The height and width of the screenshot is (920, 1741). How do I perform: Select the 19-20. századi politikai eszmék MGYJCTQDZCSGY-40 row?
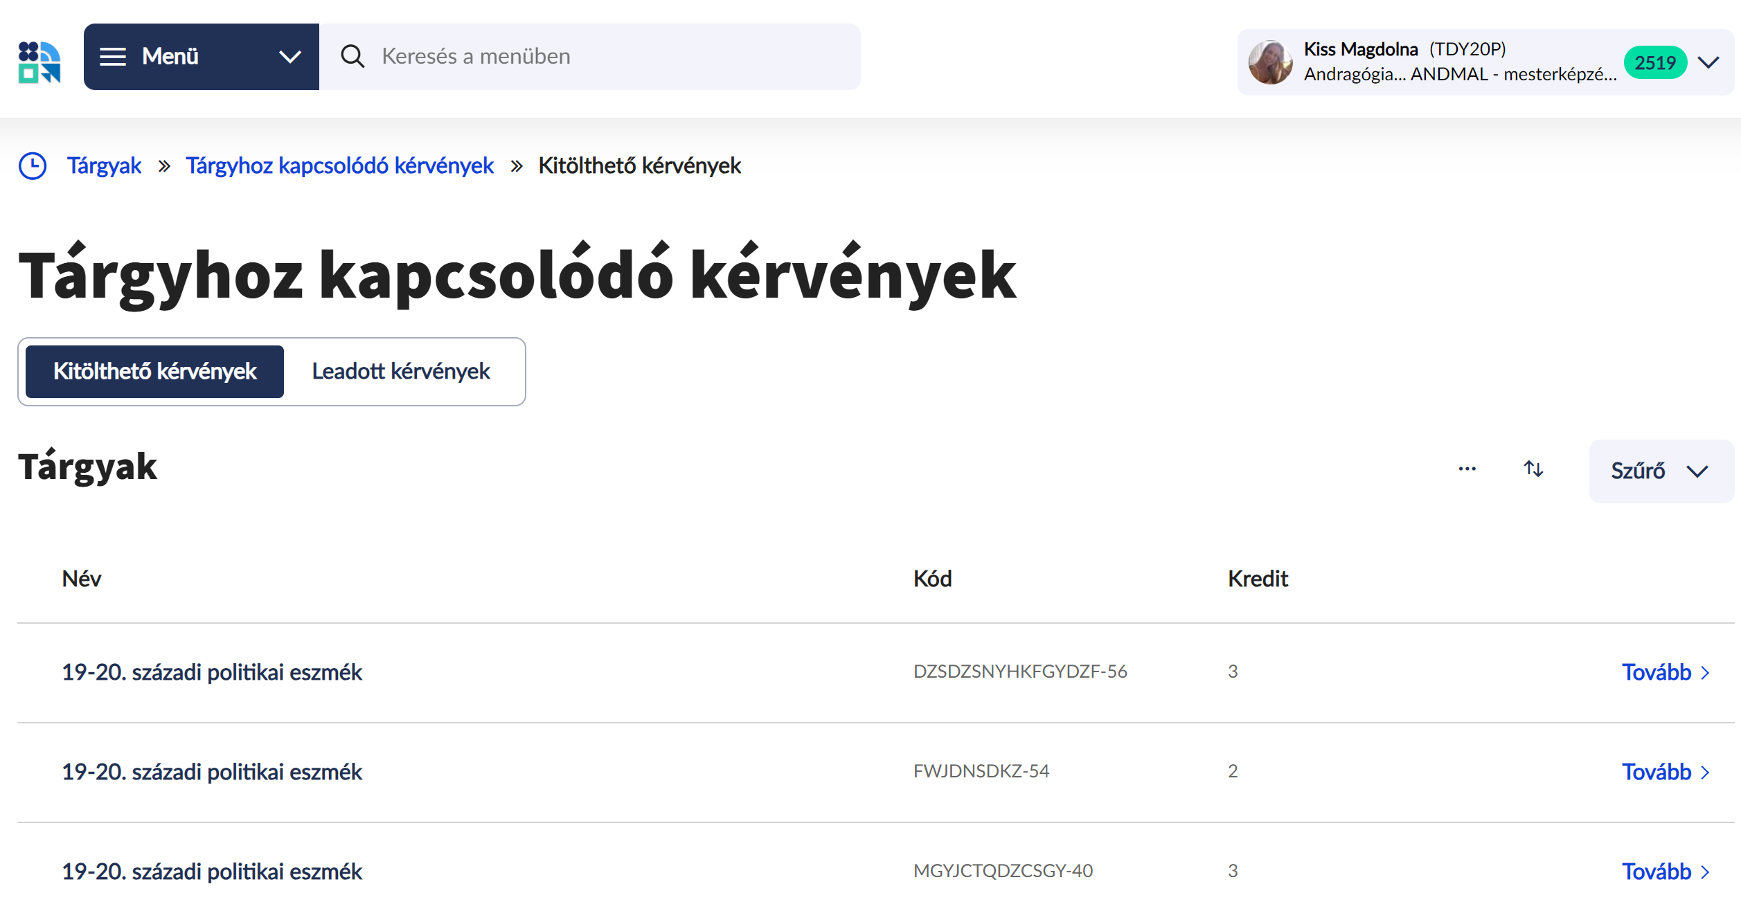211,872
